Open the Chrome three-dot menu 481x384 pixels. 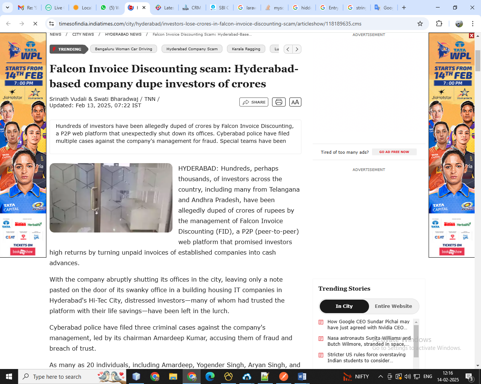tap(473, 24)
